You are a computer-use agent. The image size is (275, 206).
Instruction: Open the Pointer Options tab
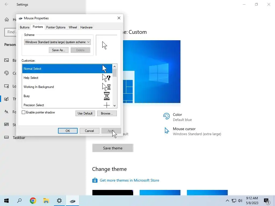(56, 27)
